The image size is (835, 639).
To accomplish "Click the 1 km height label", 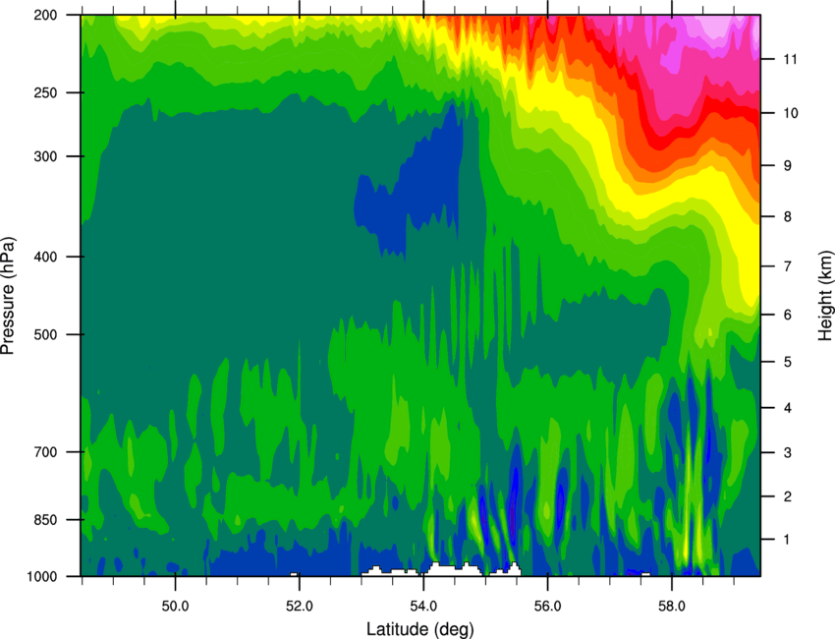I will tap(788, 540).
